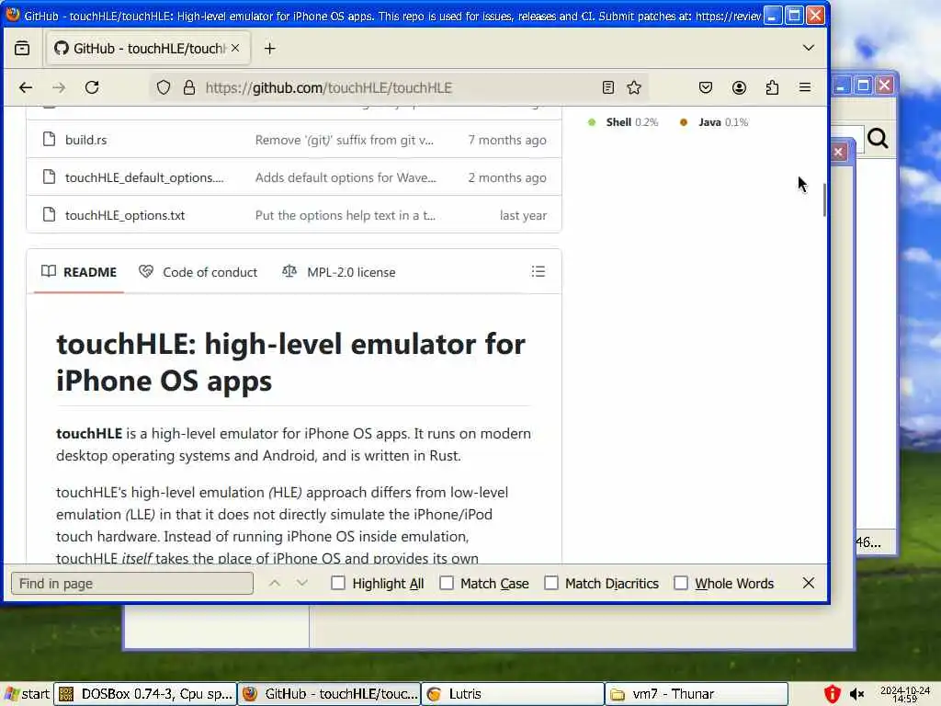The width and height of the screenshot is (941, 706).
Task: Click the Shell language entry
Action: pos(624,122)
